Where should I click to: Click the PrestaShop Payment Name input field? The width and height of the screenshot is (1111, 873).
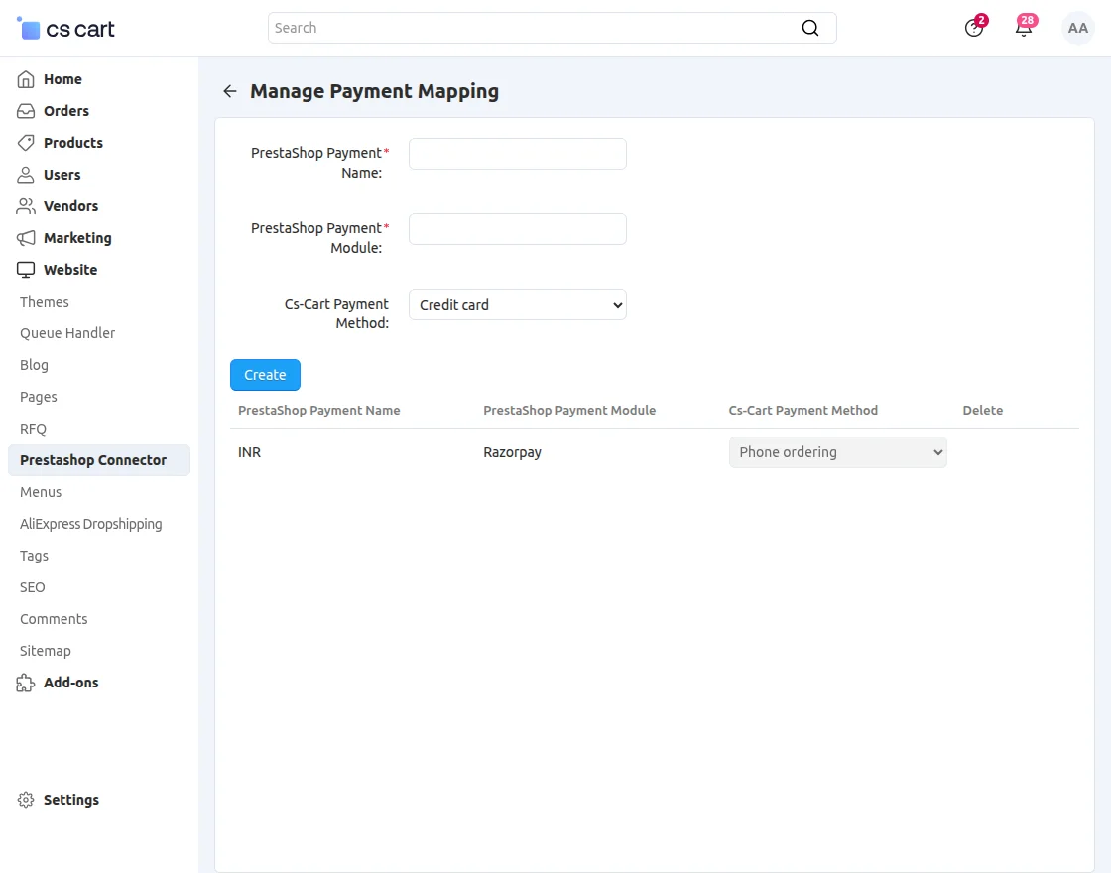coord(517,154)
